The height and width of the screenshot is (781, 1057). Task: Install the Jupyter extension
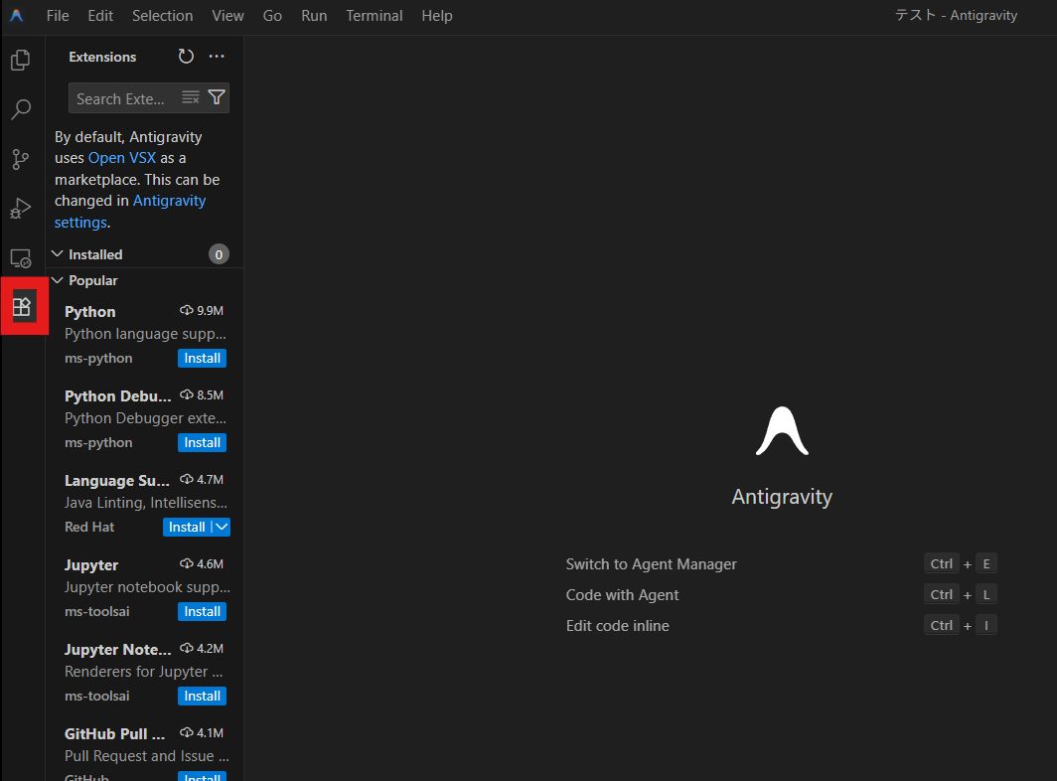[202, 611]
